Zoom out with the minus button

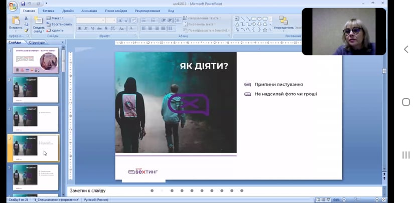click(x=344, y=199)
